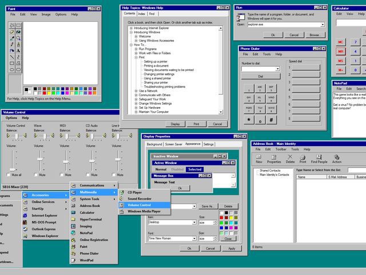Check Mute under the Line-In channel

(x=114, y=175)
